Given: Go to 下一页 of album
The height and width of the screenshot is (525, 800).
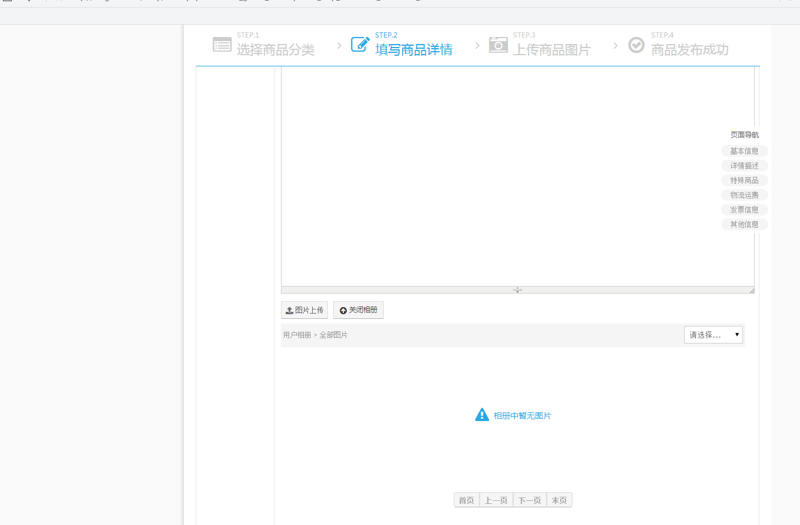Looking at the screenshot, I should (x=530, y=500).
